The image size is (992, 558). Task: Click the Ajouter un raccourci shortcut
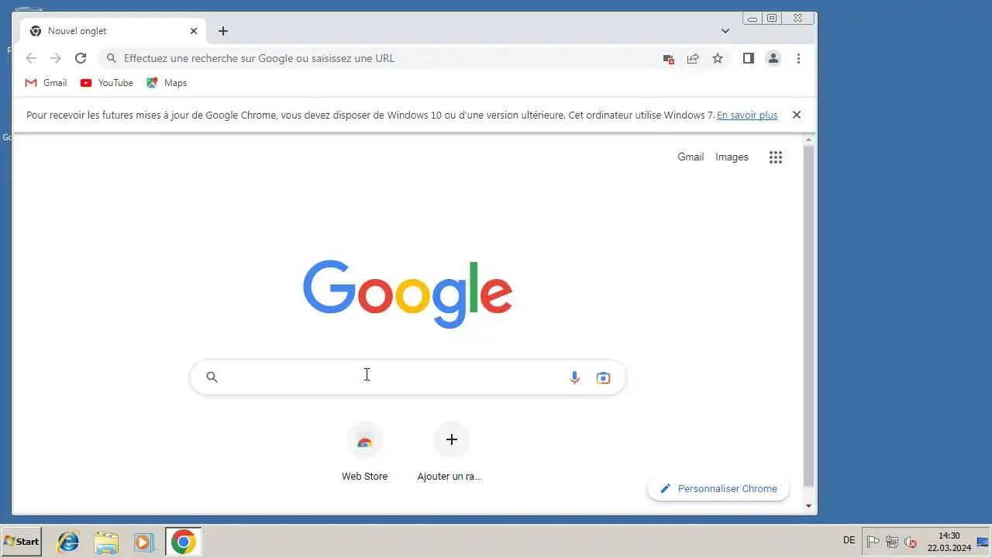(451, 451)
